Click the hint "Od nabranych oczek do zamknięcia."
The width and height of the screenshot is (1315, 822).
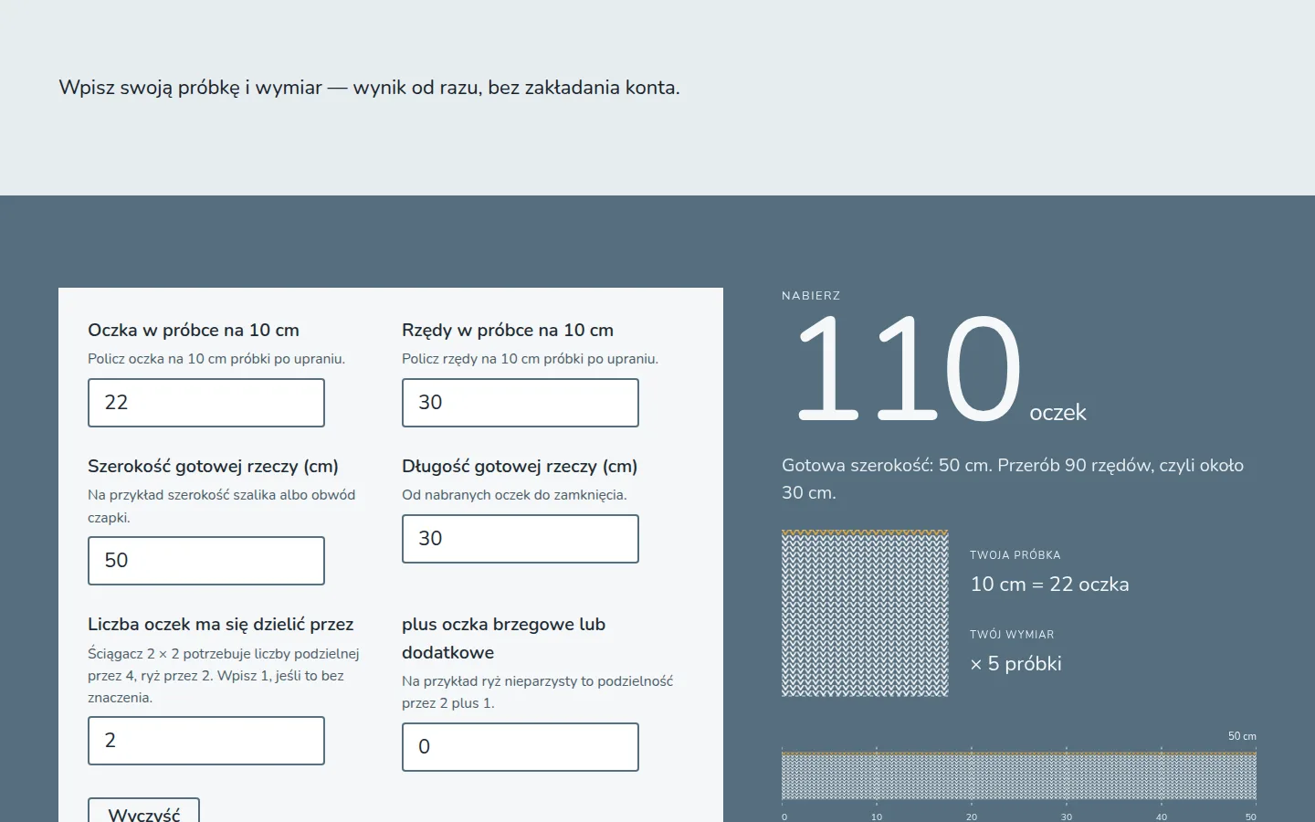514,495
